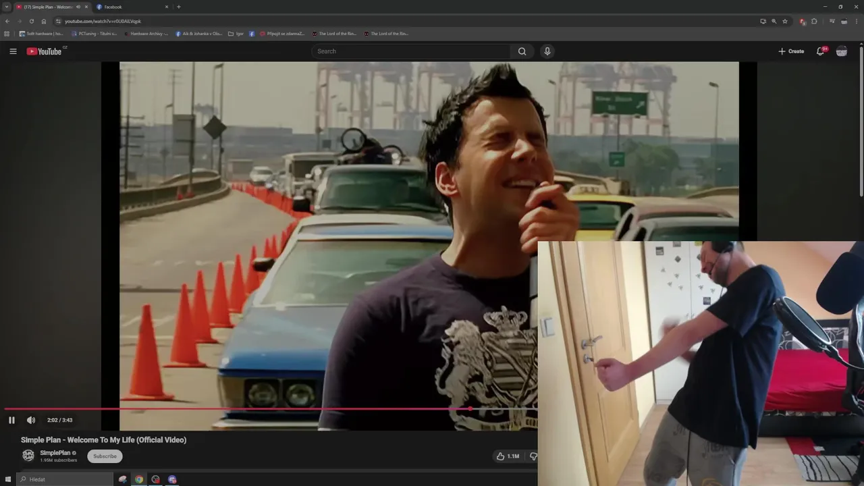Open the Windows Start menu
Viewport: 864px width, 486px height.
(8, 479)
